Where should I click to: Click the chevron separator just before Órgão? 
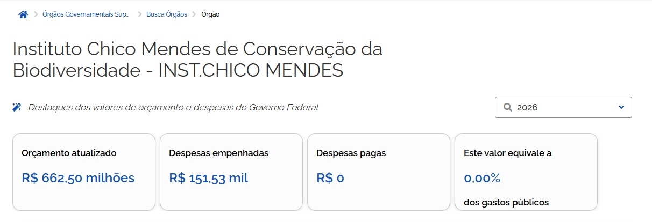(x=194, y=14)
